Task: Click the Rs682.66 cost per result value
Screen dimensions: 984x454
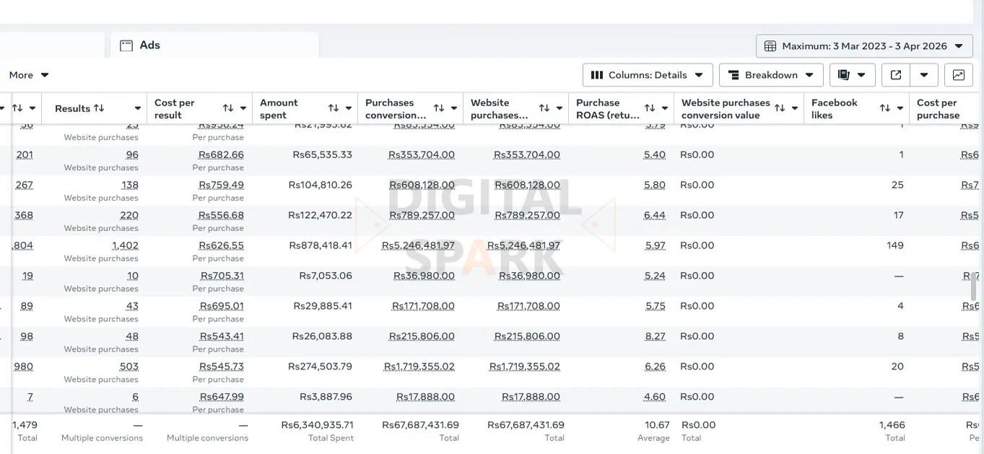Action: pyautogui.click(x=221, y=155)
